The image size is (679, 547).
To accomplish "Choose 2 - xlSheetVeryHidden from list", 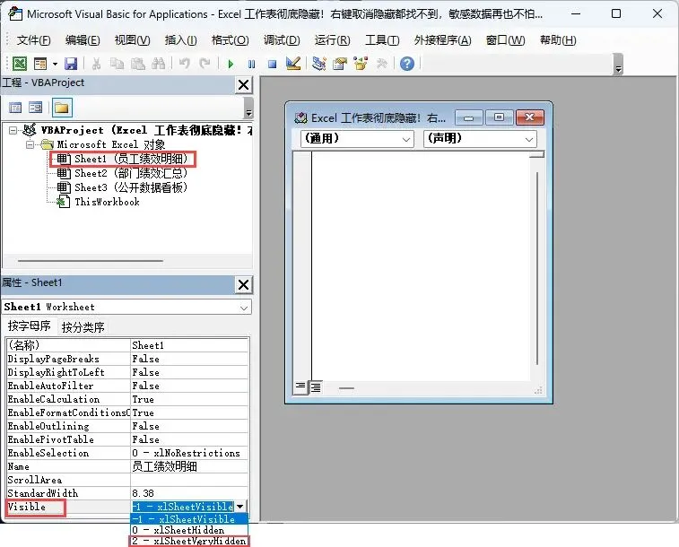I will [189, 541].
